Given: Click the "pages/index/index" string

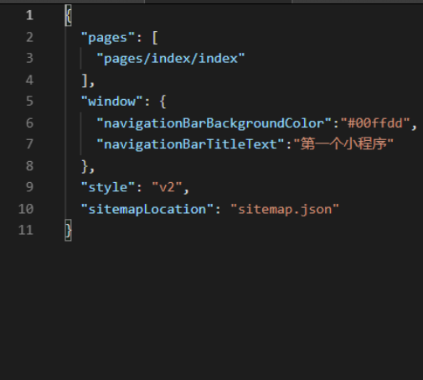Looking at the screenshot, I should (x=171, y=59).
